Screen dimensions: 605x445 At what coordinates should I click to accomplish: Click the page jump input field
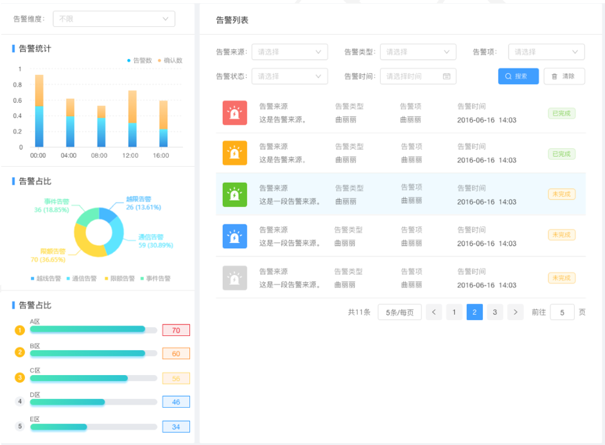[562, 312]
